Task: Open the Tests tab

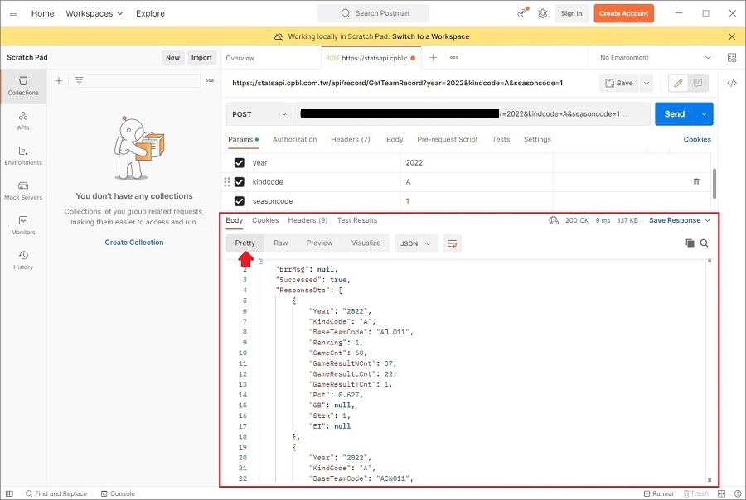Action: (x=501, y=139)
